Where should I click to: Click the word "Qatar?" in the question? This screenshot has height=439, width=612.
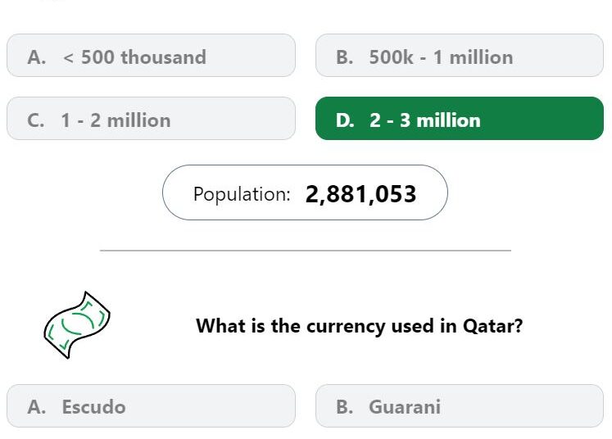[x=492, y=326]
